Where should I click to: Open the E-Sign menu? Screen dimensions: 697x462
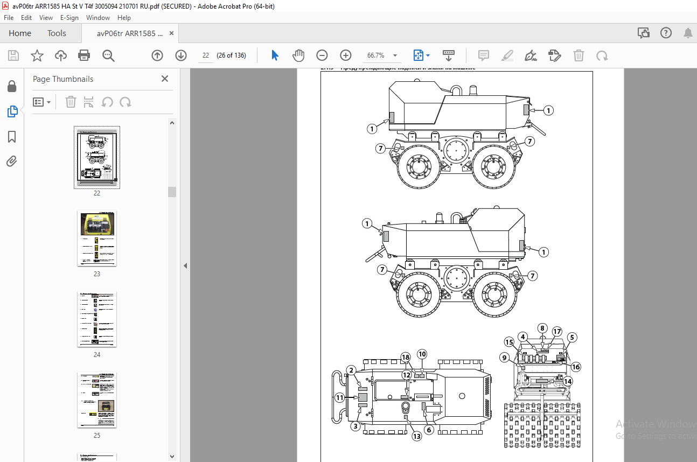click(x=68, y=18)
